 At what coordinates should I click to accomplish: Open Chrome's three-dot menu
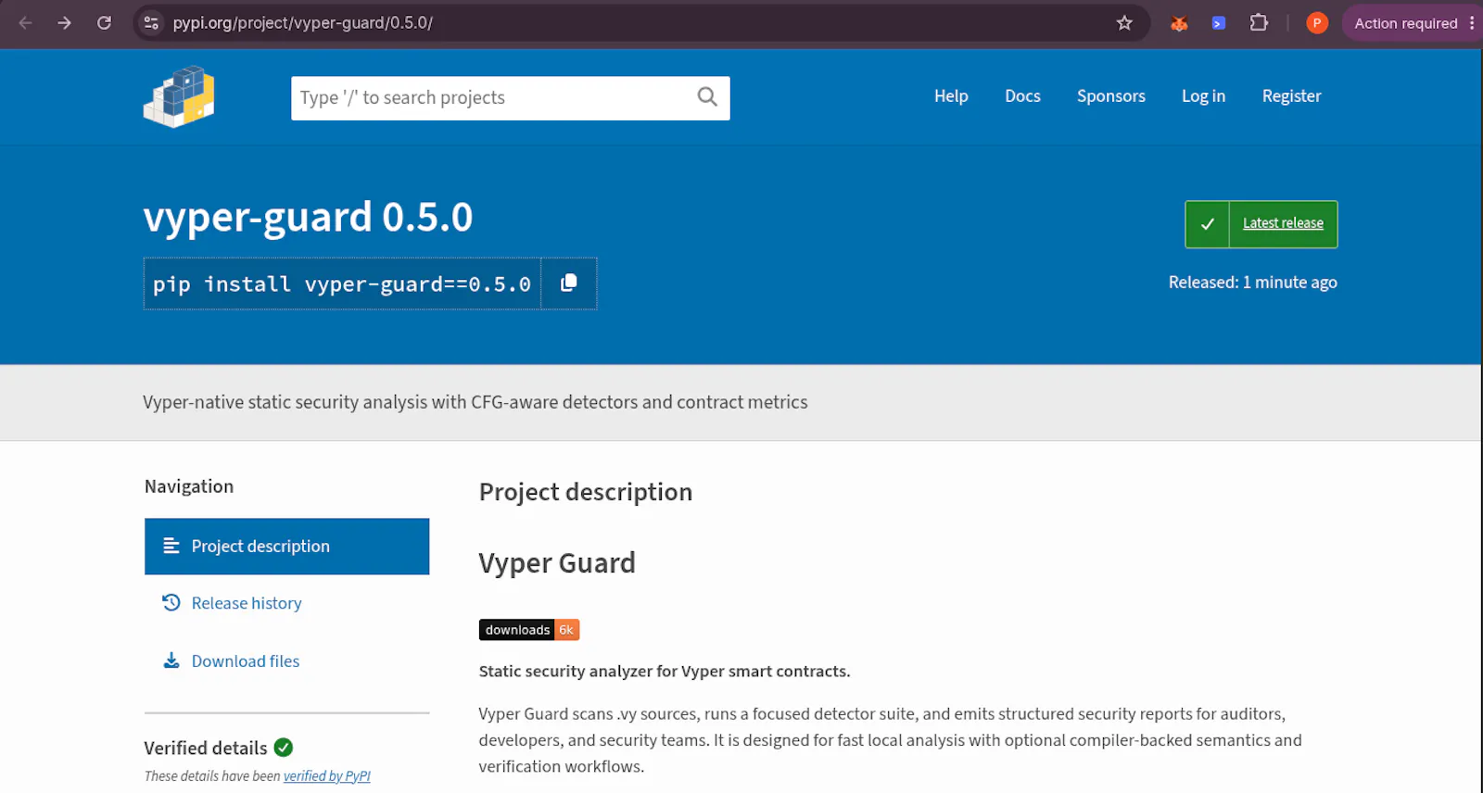pyautogui.click(x=1472, y=23)
